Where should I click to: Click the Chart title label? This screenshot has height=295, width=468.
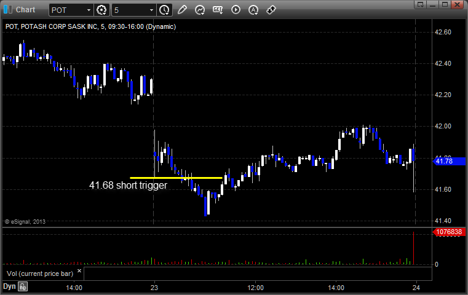(25, 10)
